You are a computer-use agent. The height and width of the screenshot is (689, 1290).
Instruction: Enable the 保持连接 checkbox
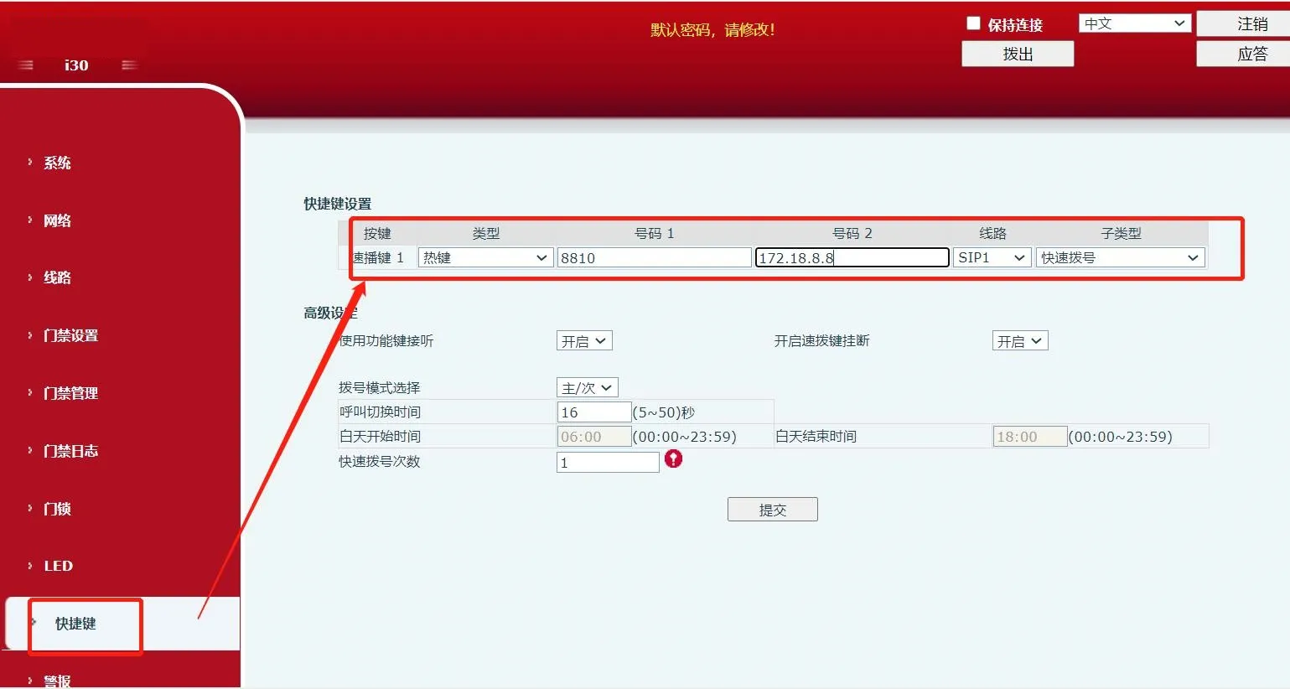coord(973,23)
